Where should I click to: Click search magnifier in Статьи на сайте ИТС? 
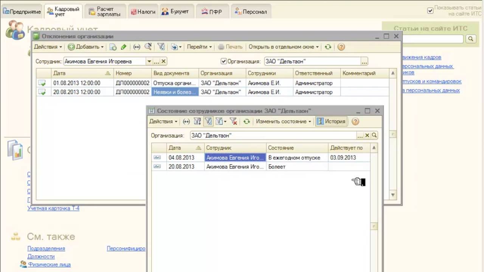(471, 39)
